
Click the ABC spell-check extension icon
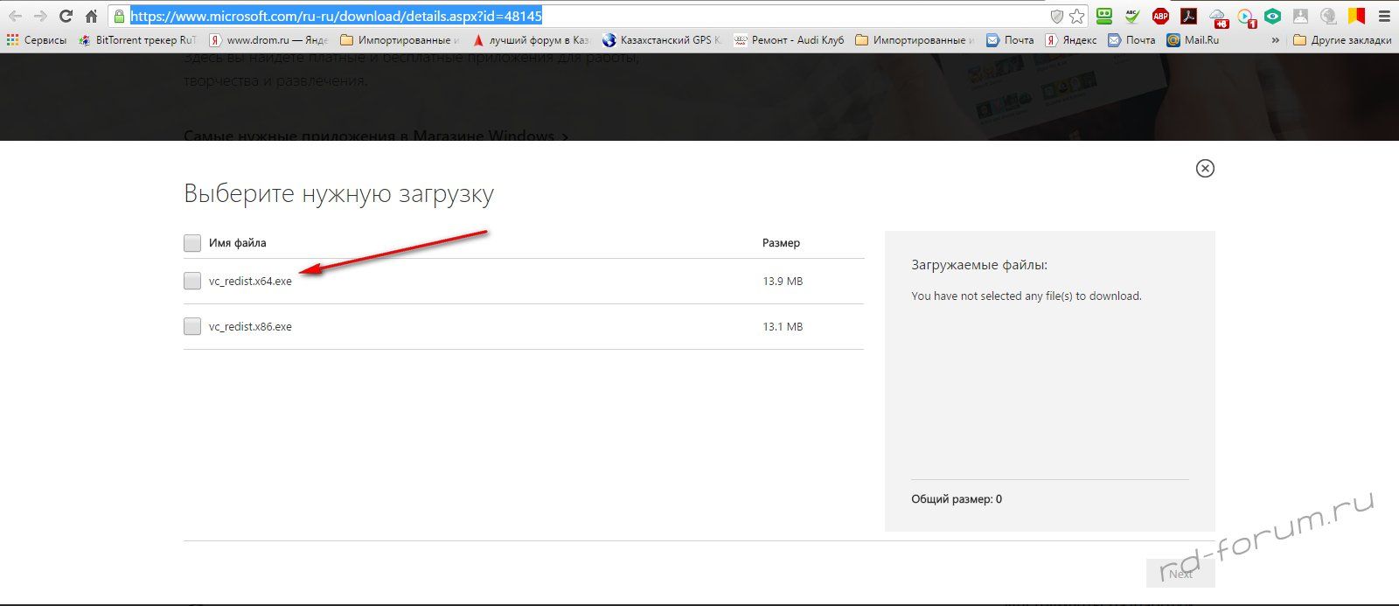1132,16
